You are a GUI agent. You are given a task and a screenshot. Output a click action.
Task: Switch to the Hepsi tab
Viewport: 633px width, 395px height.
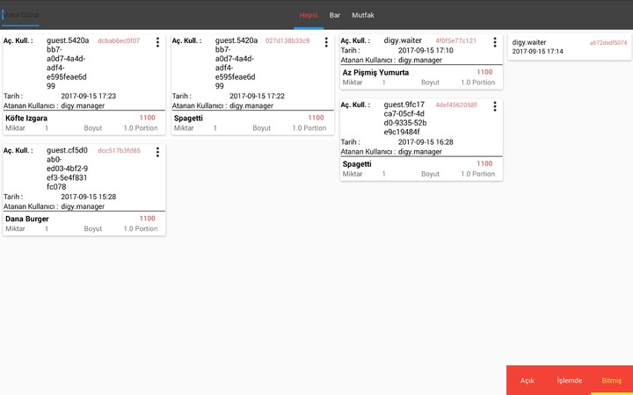(309, 15)
